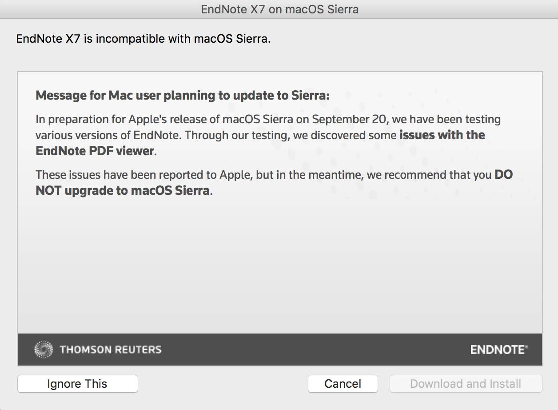Click the 'we recommend that you' text
Viewport: 558px width, 410px height.
click(429, 175)
